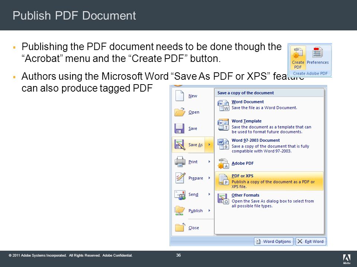Click the Print printer icon
The image size is (357, 267).
(x=180, y=162)
